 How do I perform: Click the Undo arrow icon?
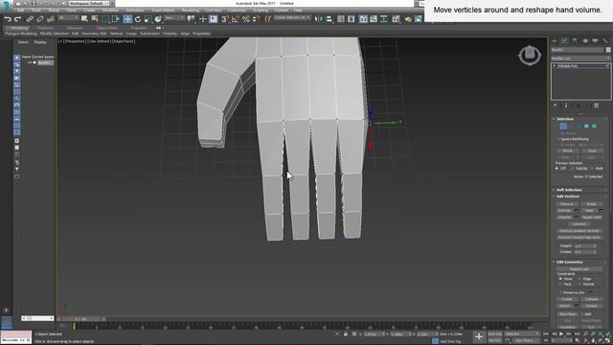[x=8, y=19]
